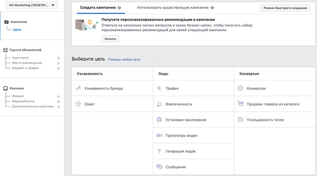Select Формат in the sidebar tree
Image resolution: width=317 pixels, height=176 pixels.
click(x=18, y=96)
